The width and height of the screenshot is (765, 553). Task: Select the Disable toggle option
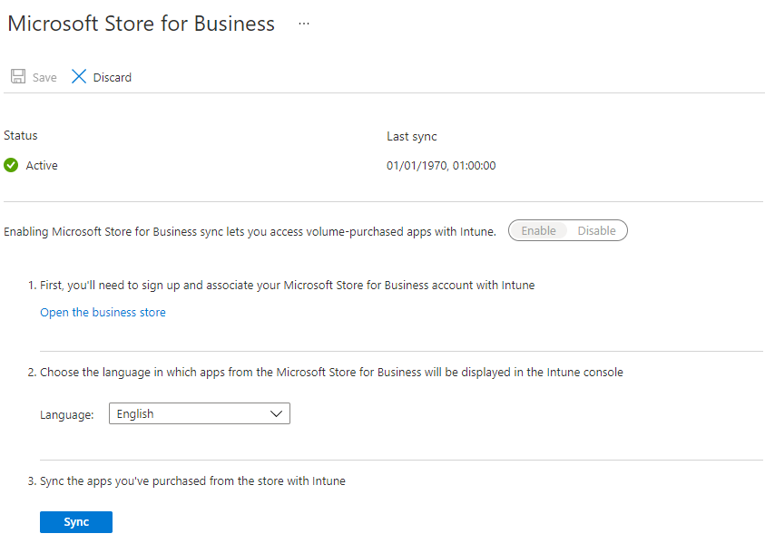[596, 230]
